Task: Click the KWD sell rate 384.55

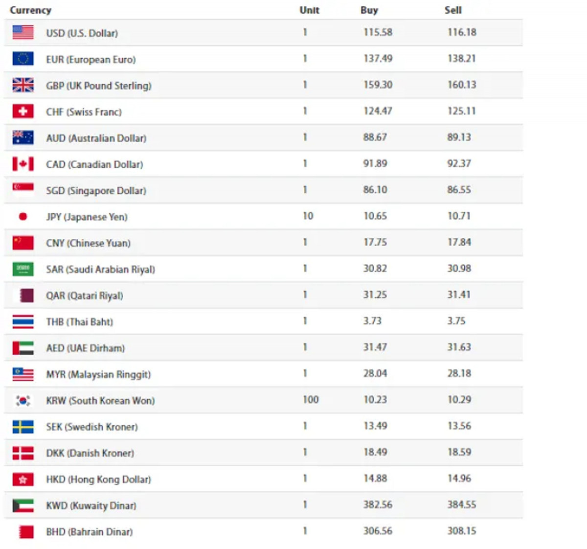Action: tap(461, 504)
